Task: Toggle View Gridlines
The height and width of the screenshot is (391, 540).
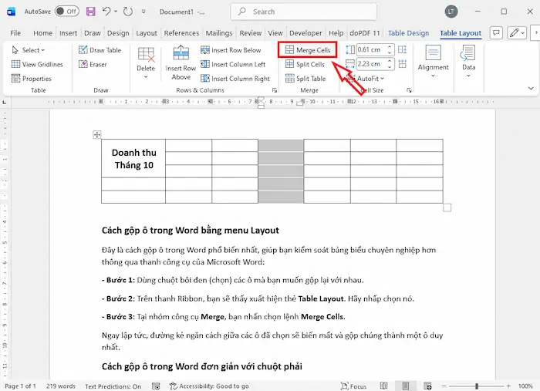Action: pos(37,64)
